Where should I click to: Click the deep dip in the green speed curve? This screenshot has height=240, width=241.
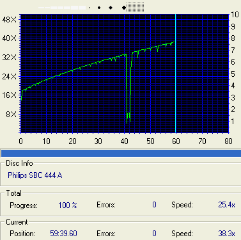tap(128, 90)
